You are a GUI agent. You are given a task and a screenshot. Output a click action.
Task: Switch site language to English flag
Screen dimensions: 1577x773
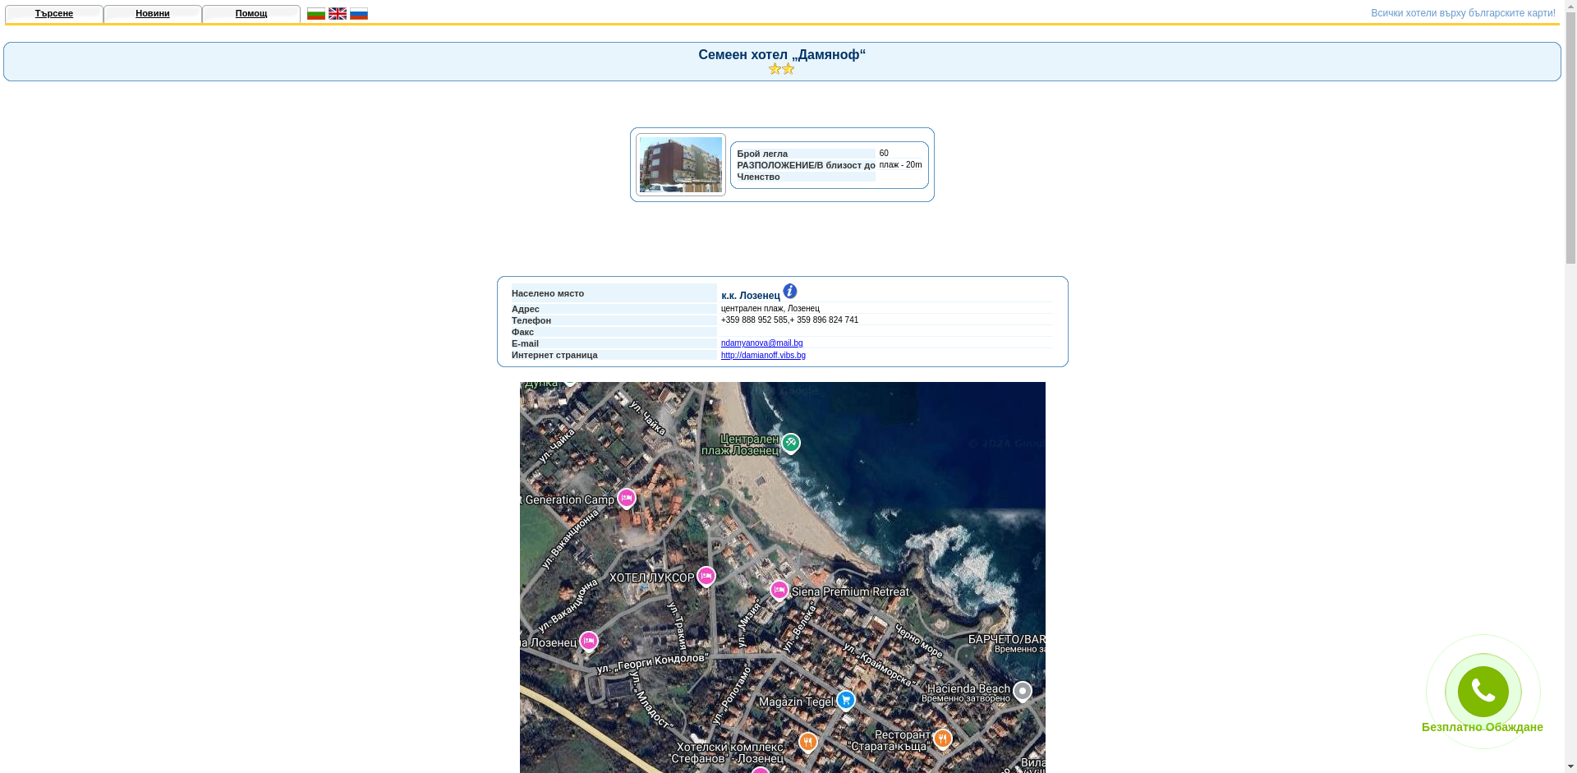[x=337, y=14]
